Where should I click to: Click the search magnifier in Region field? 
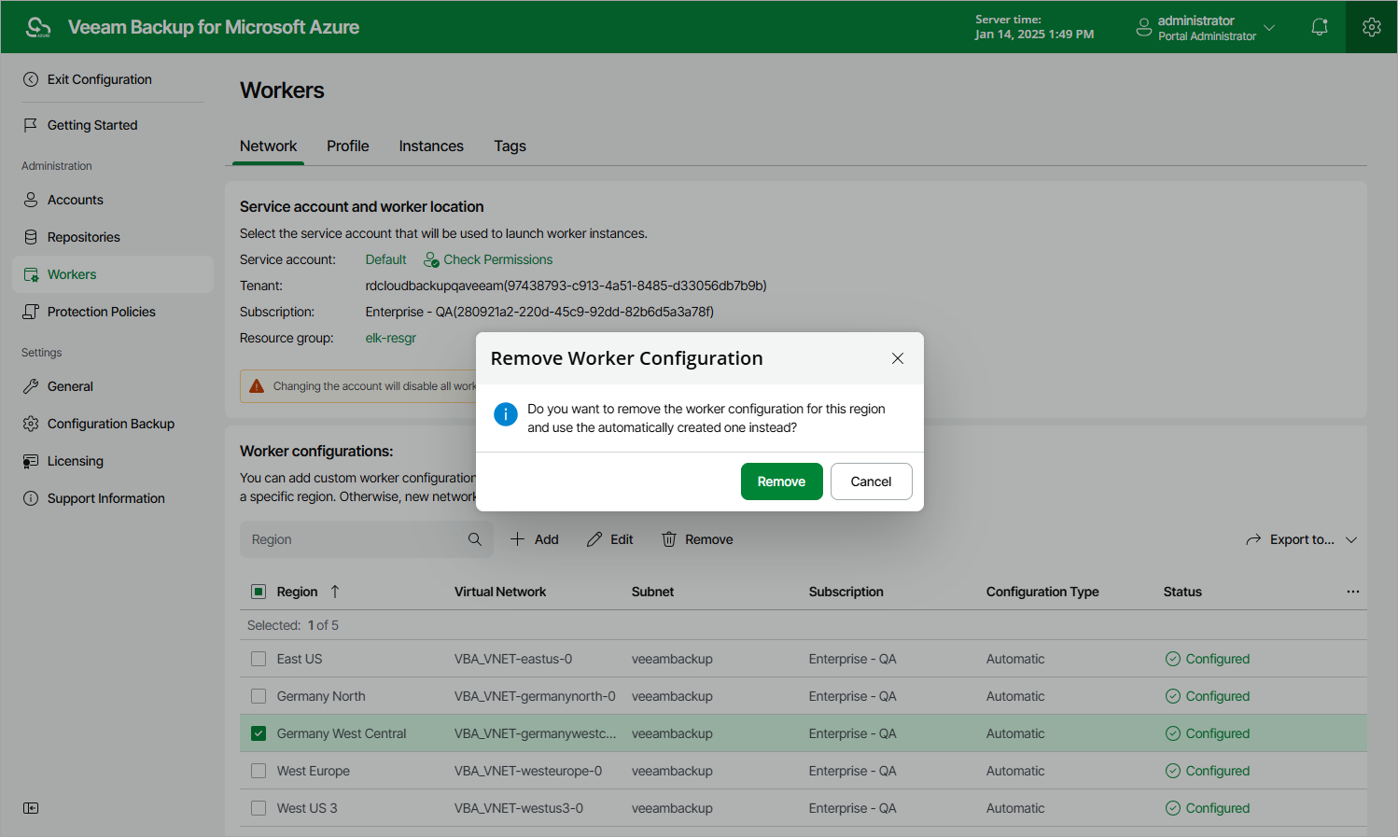point(475,539)
